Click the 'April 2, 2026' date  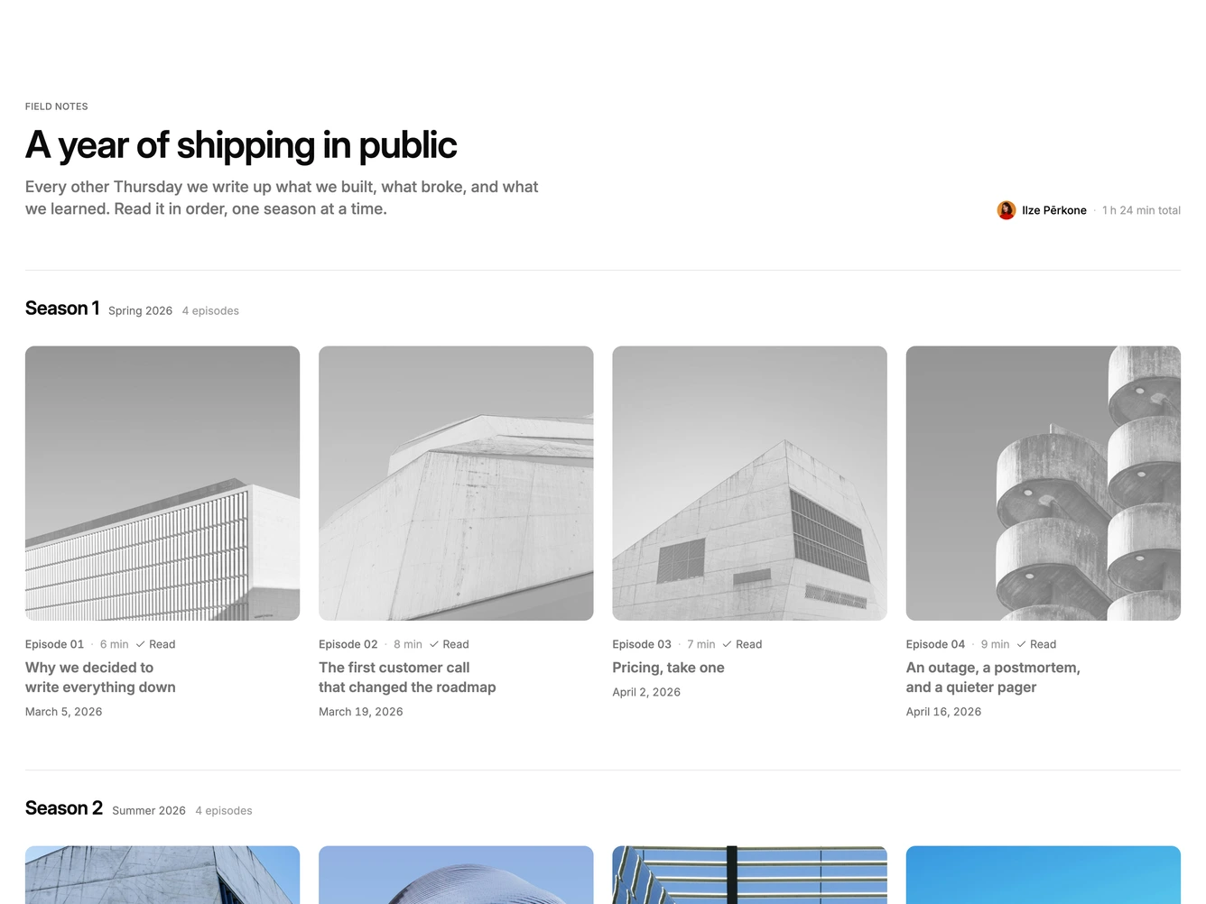pos(646,692)
